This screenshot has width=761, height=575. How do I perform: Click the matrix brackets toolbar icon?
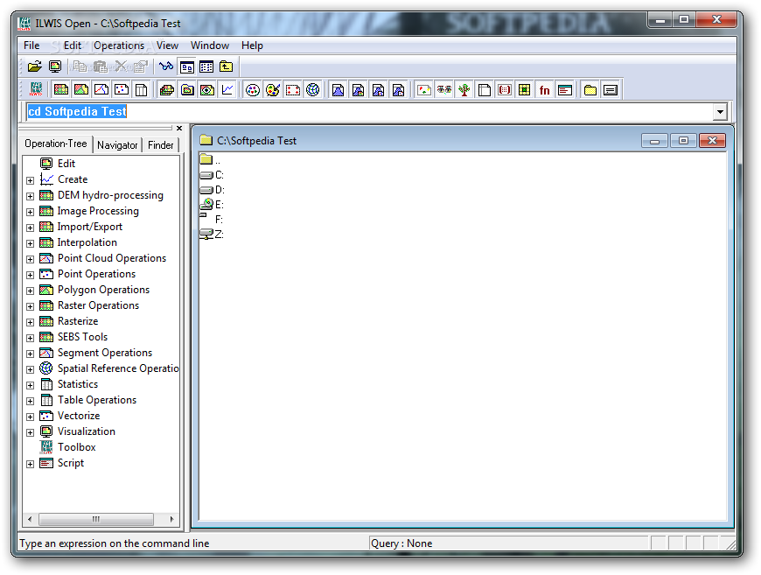(x=505, y=89)
